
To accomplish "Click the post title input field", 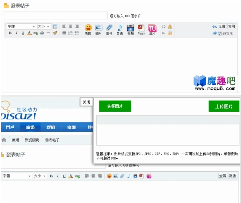I will 56,15.
